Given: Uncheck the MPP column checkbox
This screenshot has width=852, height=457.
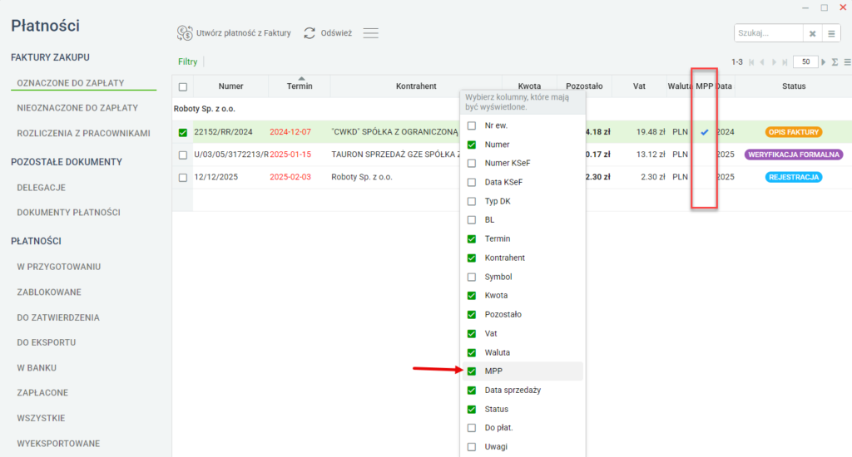Looking at the screenshot, I should point(472,371).
